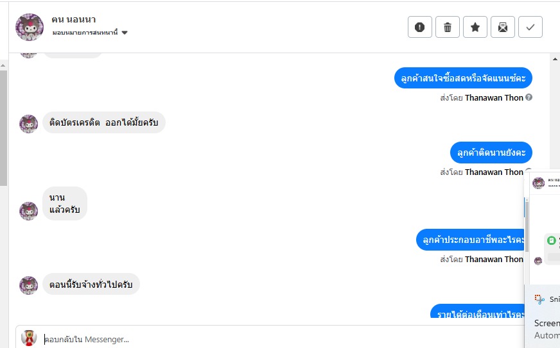The width and height of the screenshot is (560, 348).
Task: Delete conversation using trash can icon
Action: [447, 27]
